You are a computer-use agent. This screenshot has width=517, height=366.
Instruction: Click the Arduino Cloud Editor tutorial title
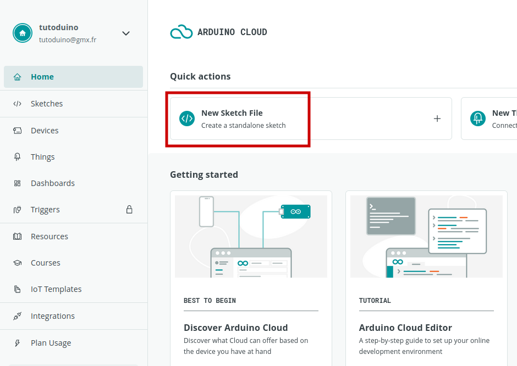pos(405,328)
